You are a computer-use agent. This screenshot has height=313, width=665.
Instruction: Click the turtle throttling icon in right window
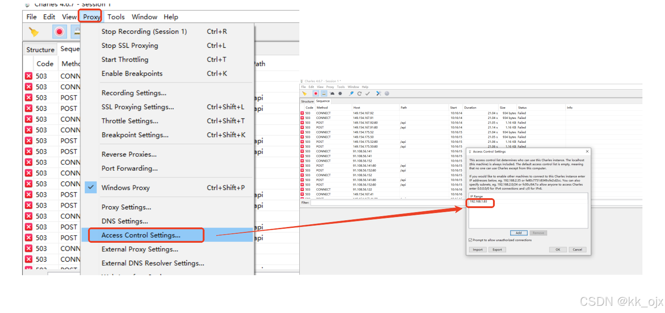point(332,94)
